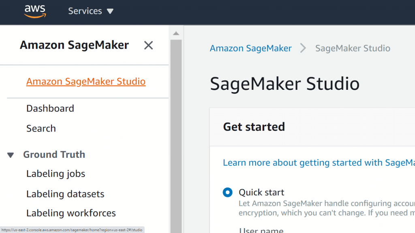Open Learn more about getting started link
The height and width of the screenshot is (233, 415).
[x=319, y=163]
